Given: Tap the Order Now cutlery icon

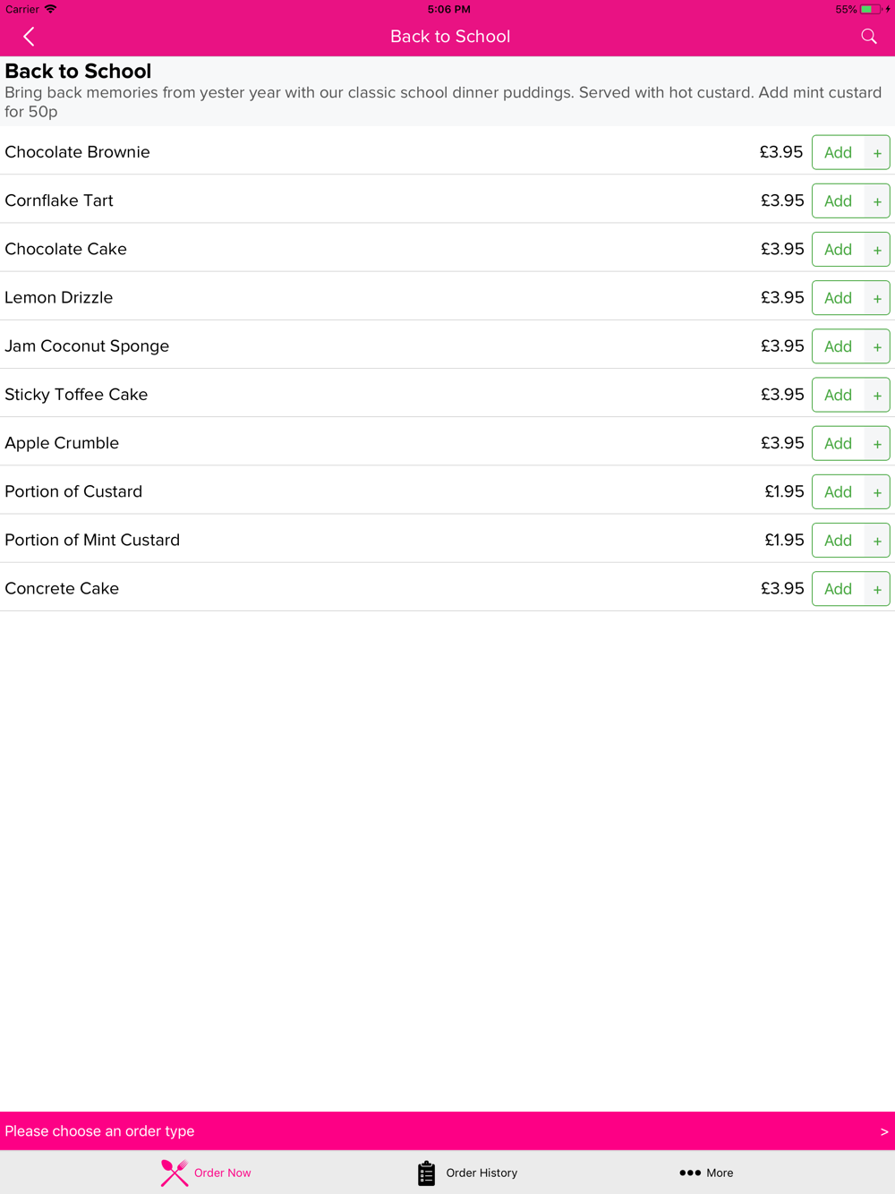Looking at the screenshot, I should [175, 1173].
